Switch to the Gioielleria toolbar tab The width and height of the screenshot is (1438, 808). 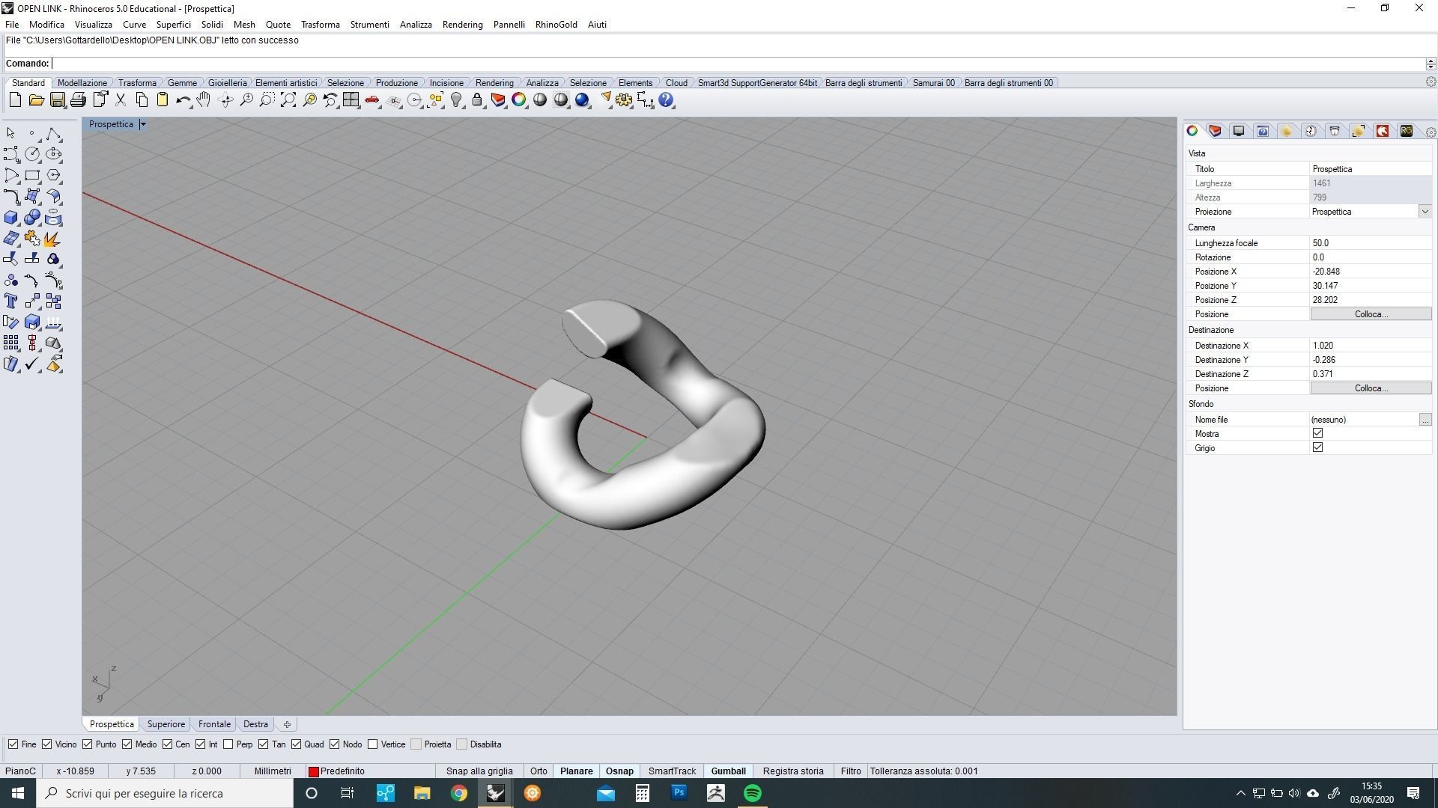coord(227,83)
